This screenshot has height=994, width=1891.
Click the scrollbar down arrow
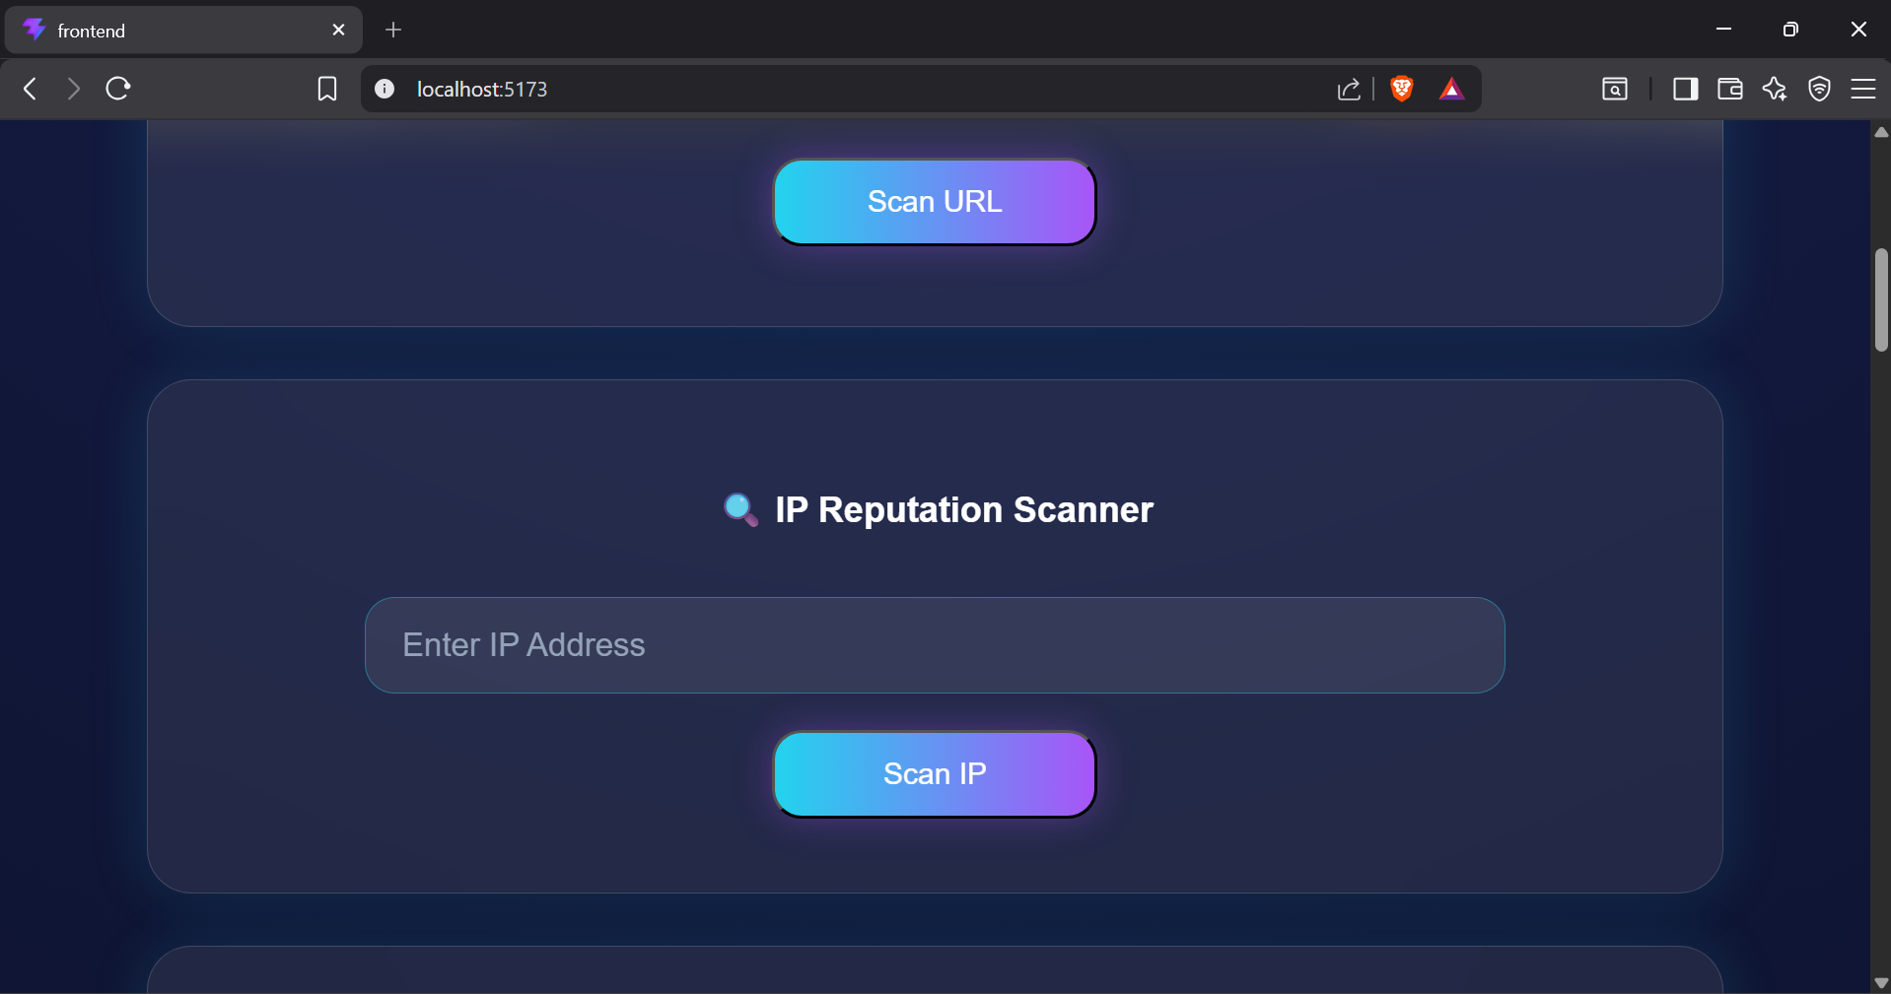tap(1881, 983)
